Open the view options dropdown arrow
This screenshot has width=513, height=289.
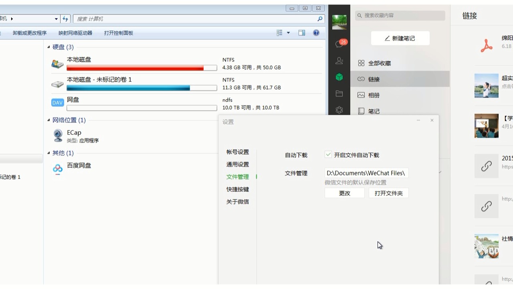coord(288,33)
